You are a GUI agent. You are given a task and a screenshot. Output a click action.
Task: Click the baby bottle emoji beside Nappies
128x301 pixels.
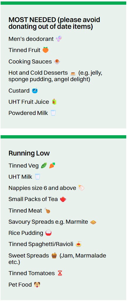81,188
